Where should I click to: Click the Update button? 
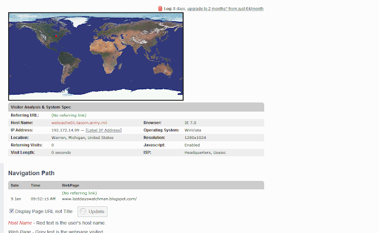coord(92,212)
